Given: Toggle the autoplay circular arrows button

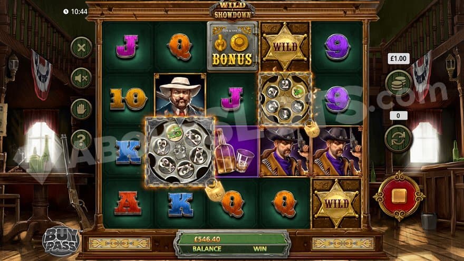Looking at the screenshot, I should click(399, 139).
